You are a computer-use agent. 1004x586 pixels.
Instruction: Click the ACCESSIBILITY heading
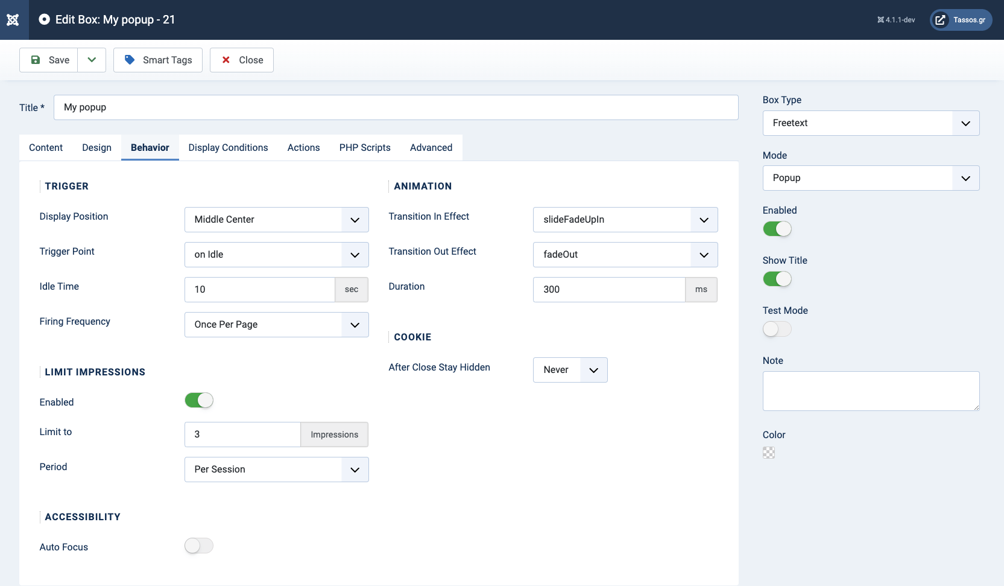(83, 517)
